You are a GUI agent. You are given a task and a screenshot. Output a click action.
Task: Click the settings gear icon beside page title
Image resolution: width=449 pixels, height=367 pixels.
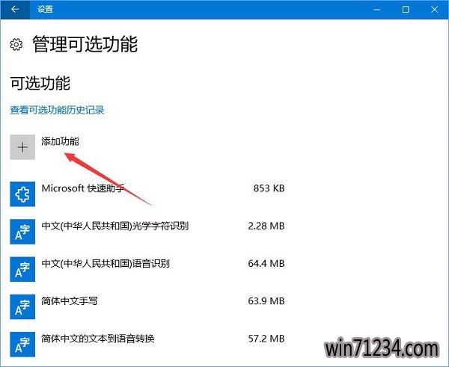point(16,45)
